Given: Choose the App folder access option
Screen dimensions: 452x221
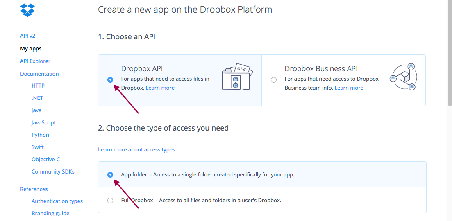Looking at the screenshot, I should coord(110,174).
